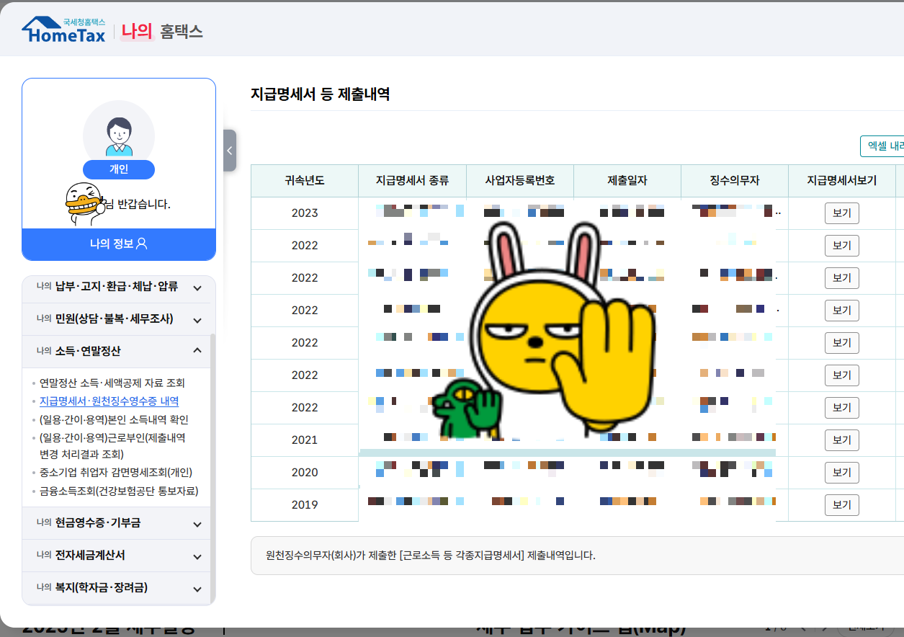The height and width of the screenshot is (637, 904).
Task: Collapse the sidebar with arrow handle
Action: click(x=230, y=151)
